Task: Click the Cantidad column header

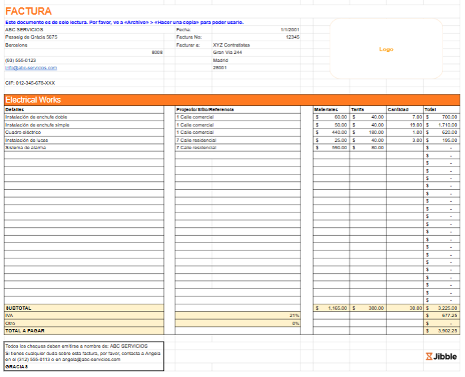Action: [398, 109]
